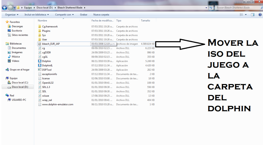The height and width of the screenshot is (145, 263).
Task: Select the Sys folder icon
Action: click(40, 35)
